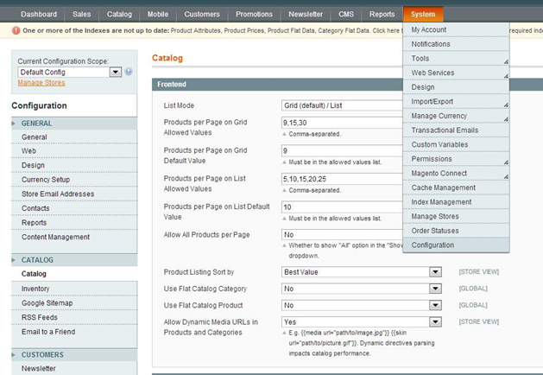Open the Promotions menu in the top bar
The image size is (543, 375).
[x=253, y=15]
